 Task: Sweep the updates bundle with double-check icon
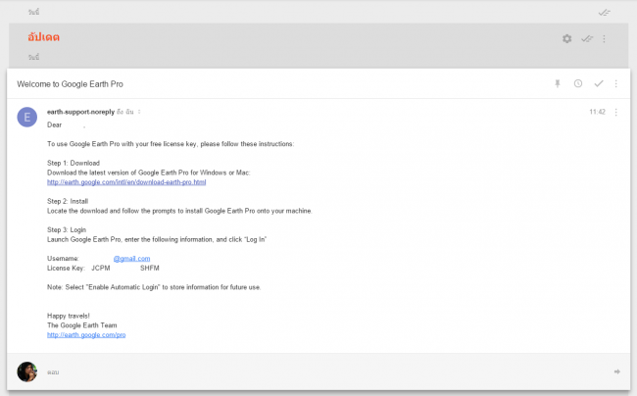(x=586, y=38)
